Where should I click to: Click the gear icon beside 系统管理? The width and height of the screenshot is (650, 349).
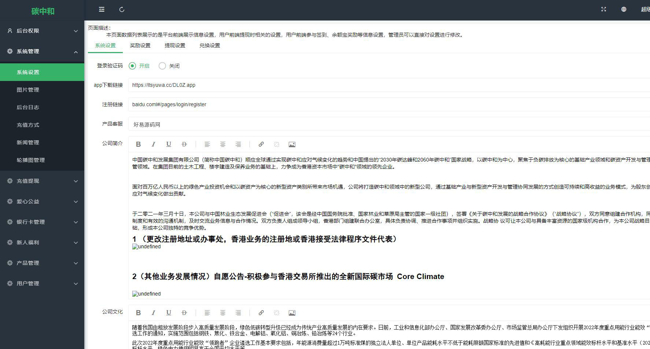pyautogui.click(x=10, y=51)
